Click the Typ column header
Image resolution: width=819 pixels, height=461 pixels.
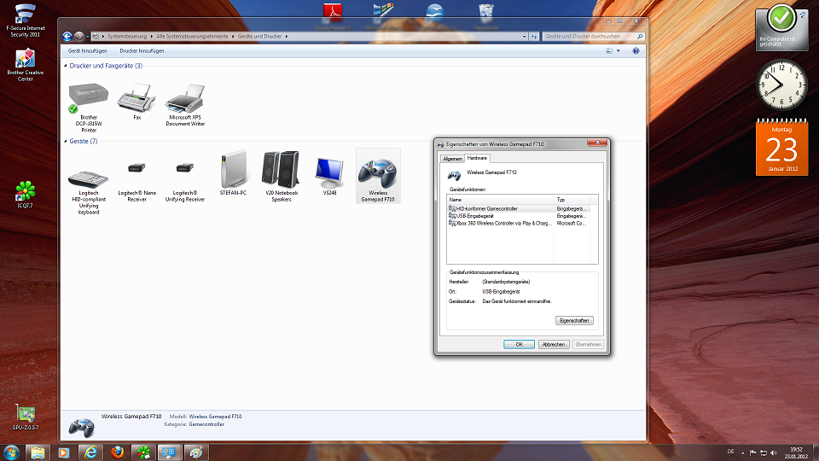tap(572, 200)
